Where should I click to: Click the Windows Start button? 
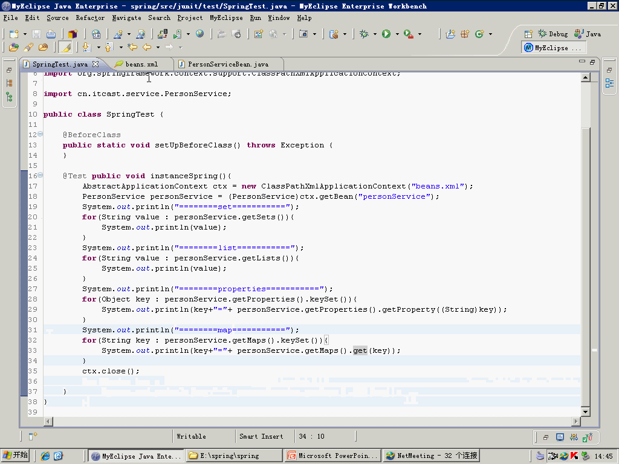coord(16,456)
